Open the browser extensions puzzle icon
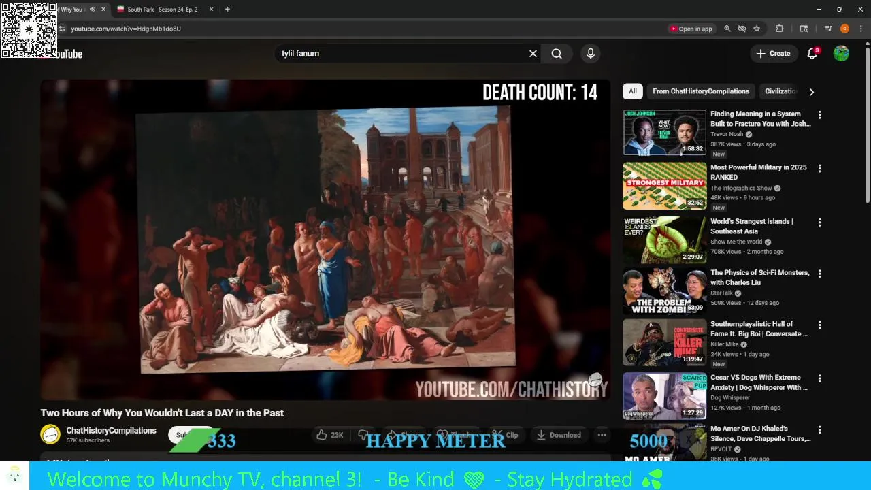This screenshot has width=871, height=490. [x=780, y=29]
